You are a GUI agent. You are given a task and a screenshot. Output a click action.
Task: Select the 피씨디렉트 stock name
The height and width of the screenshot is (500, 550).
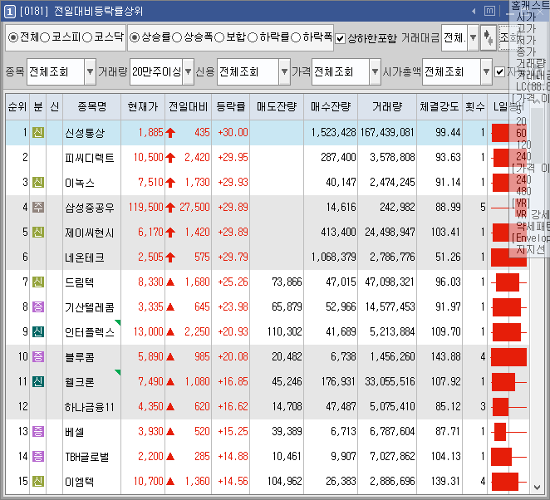90,158
